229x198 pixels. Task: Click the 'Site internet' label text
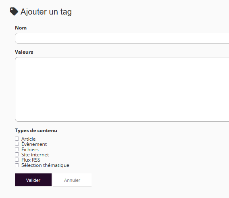pyautogui.click(x=35, y=155)
